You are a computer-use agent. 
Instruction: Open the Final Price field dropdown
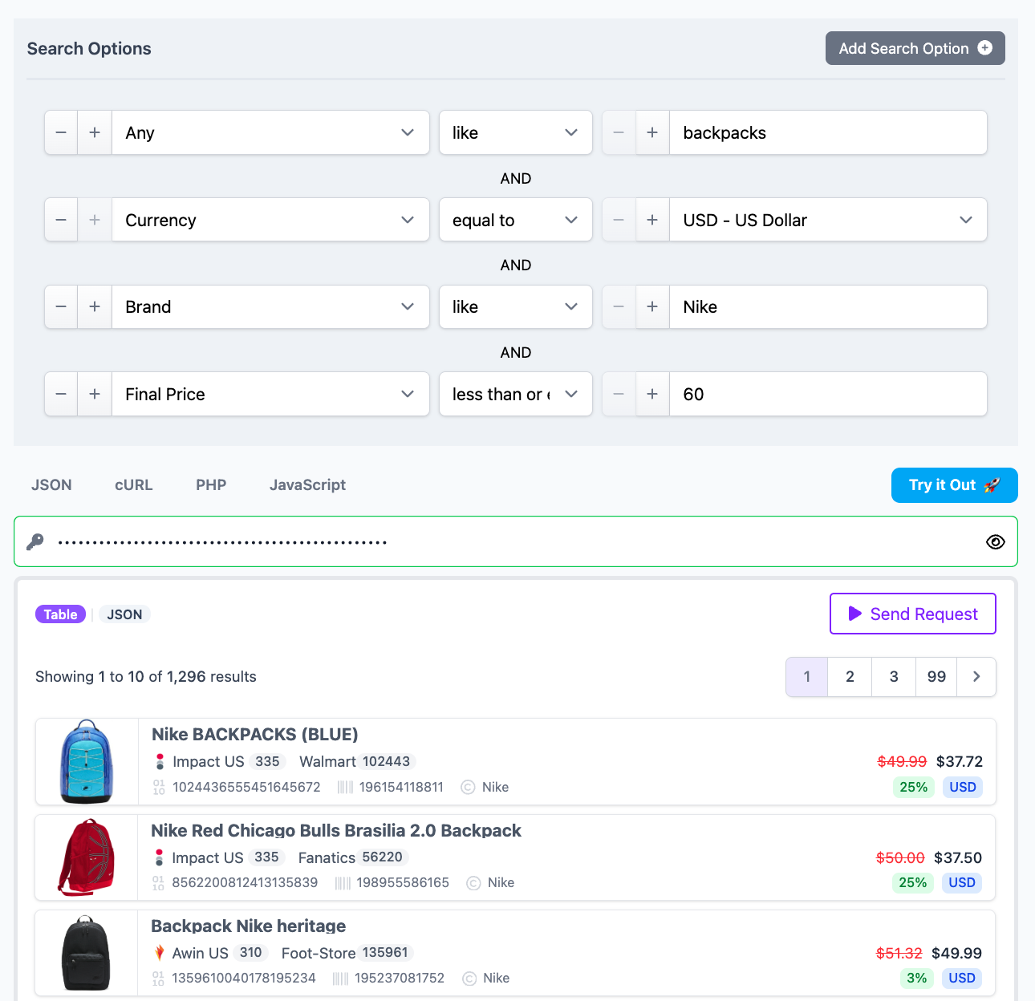tap(270, 394)
